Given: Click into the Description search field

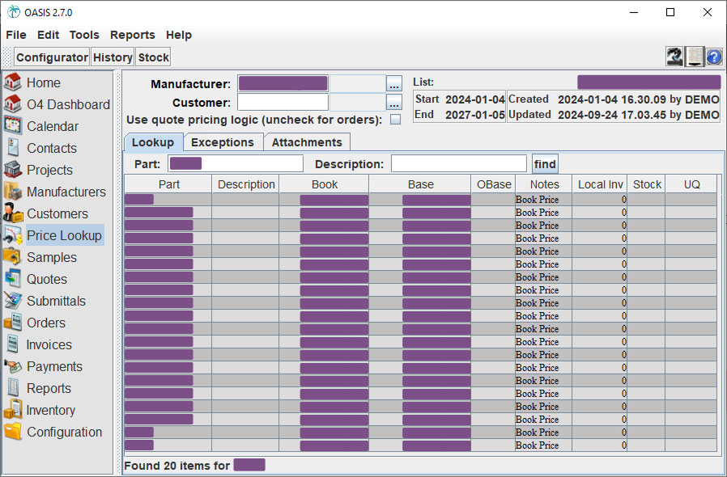Looking at the screenshot, I should click(458, 164).
